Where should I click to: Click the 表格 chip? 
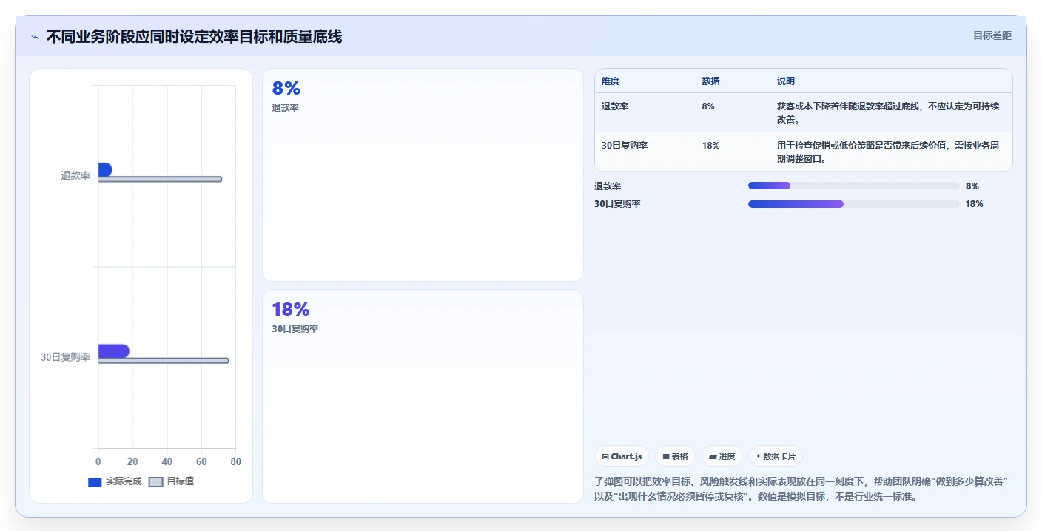[675, 456]
